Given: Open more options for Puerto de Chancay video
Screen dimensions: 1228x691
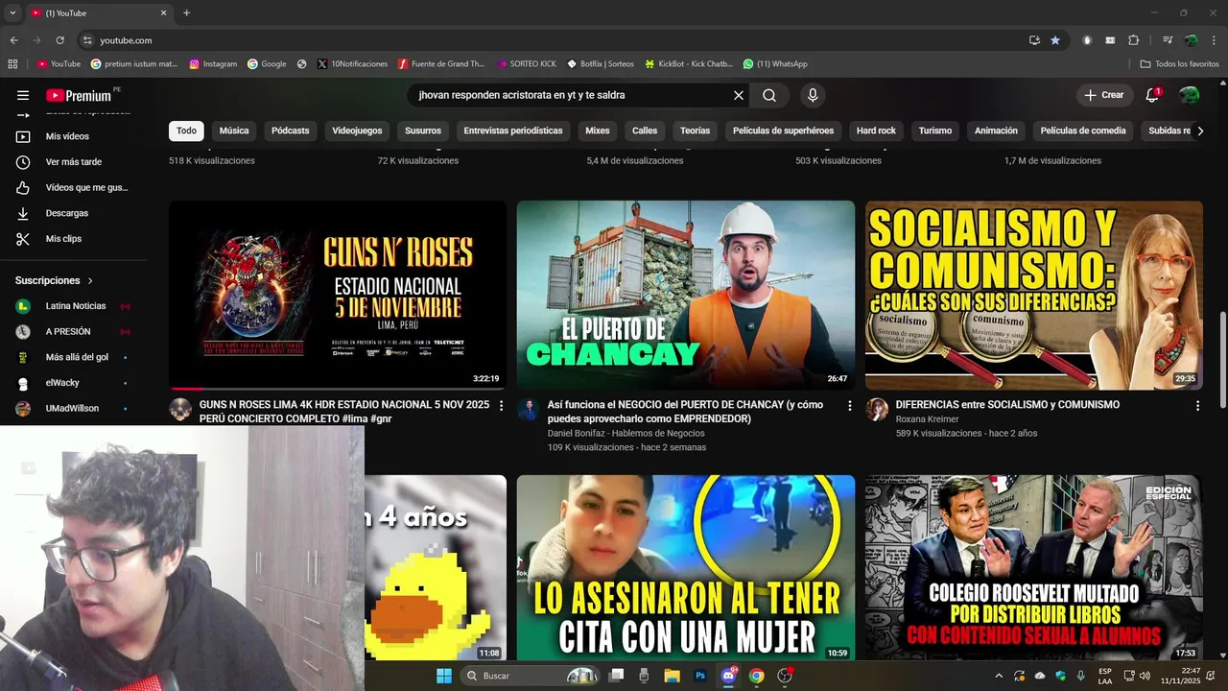Looking at the screenshot, I should (x=849, y=406).
